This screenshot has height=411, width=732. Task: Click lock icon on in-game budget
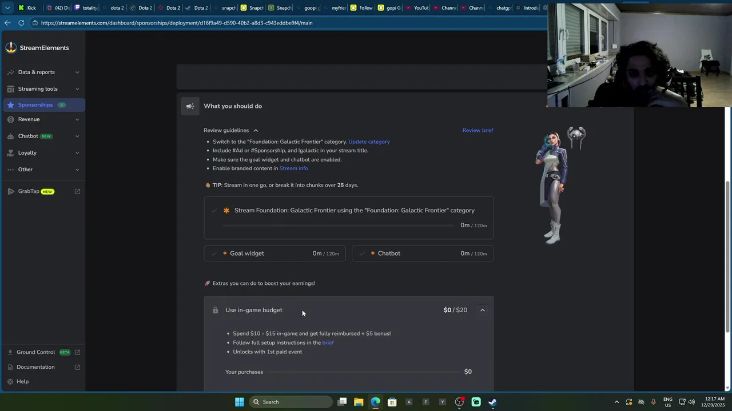tap(215, 310)
